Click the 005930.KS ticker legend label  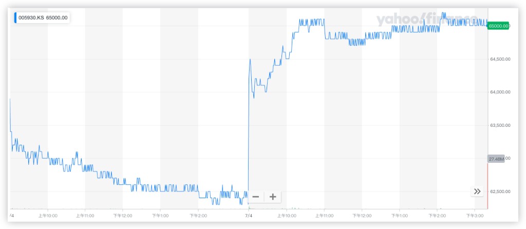(31, 17)
